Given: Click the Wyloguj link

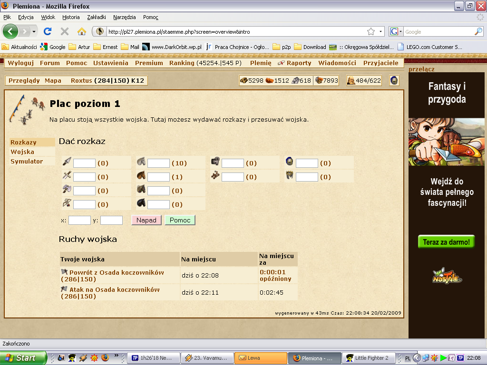Looking at the screenshot, I should pos(21,63).
